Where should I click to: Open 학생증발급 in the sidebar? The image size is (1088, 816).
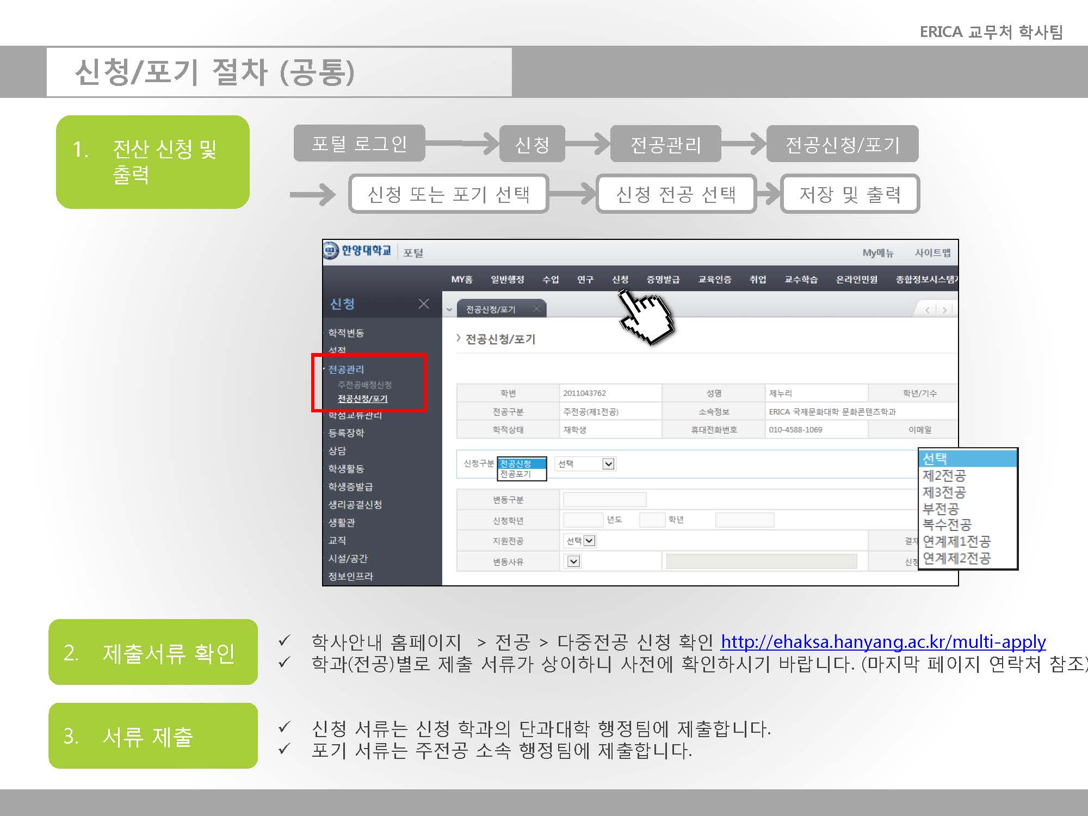pos(350,487)
